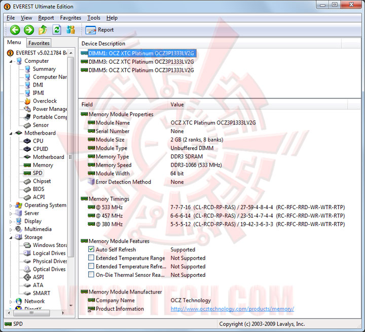Go back with the green left arrow
Screen dimensions: 365x332
pyautogui.click(x=15, y=30)
